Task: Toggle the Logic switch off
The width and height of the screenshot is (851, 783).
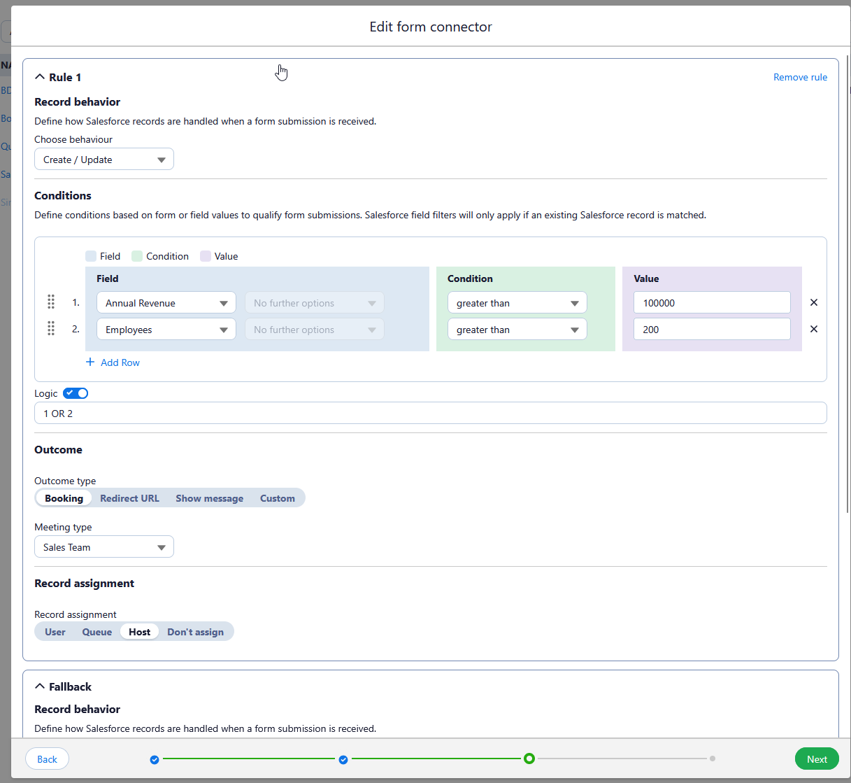Action: pyautogui.click(x=76, y=393)
